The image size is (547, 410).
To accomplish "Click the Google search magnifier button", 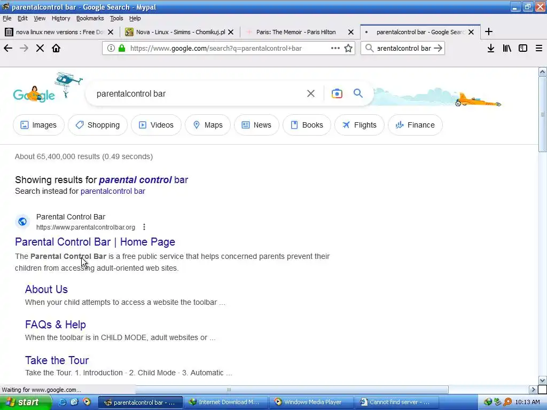I will (358, 93).
